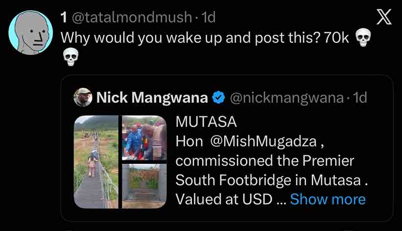Open the @tatalmondmush handle
402x231 pixels.
point(131,18)
